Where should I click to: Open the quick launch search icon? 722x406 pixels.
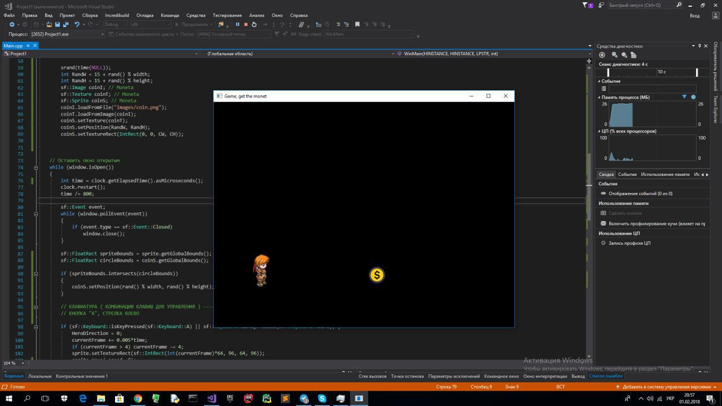679,5
